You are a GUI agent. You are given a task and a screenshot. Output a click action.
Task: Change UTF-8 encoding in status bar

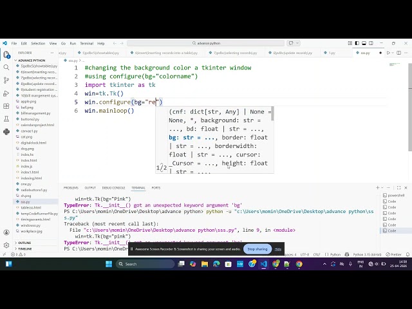(x=304, y=254)
